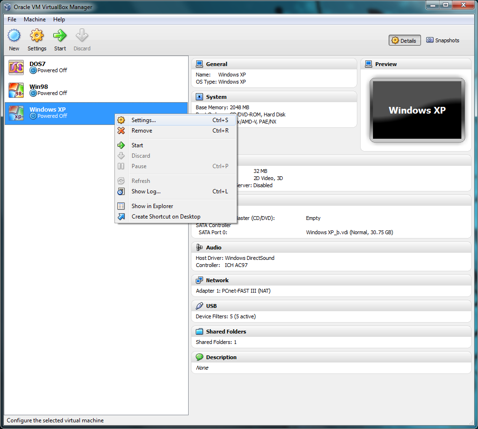478x429 pixels.
Task: Click the Show Log icon in context menu
Action: (121, 191)
